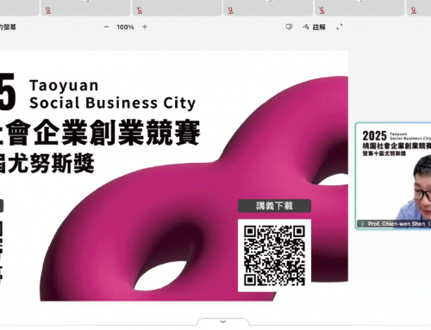Click the leftmost muted microphone icon in participant strip
Viewport: 431px width, 330px height.
(x=48, y=10)
